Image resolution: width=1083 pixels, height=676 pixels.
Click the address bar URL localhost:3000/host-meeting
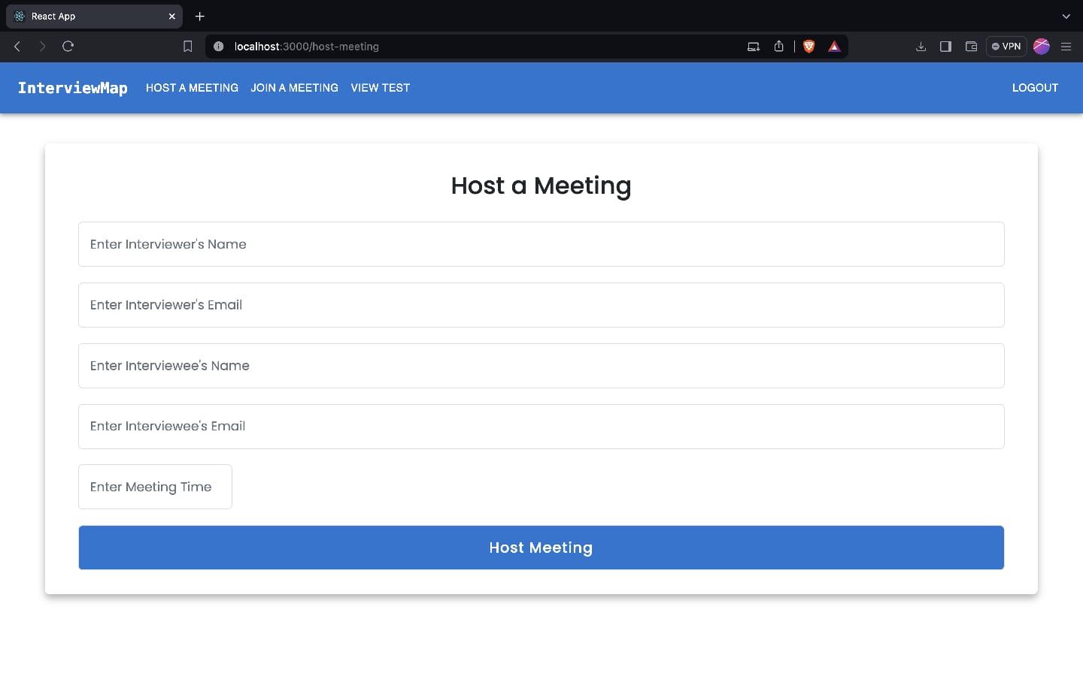(306, 47)
